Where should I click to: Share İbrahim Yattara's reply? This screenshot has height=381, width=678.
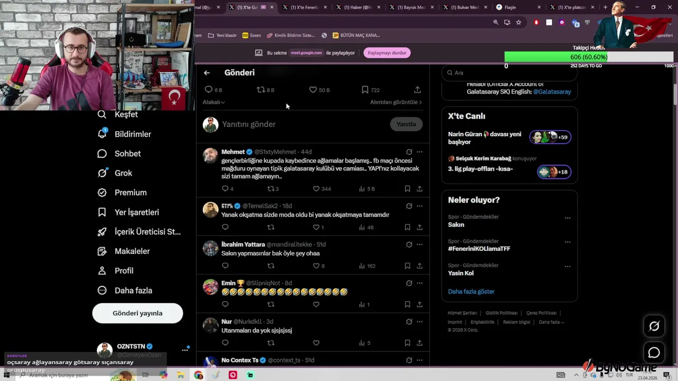pos(420,266)
